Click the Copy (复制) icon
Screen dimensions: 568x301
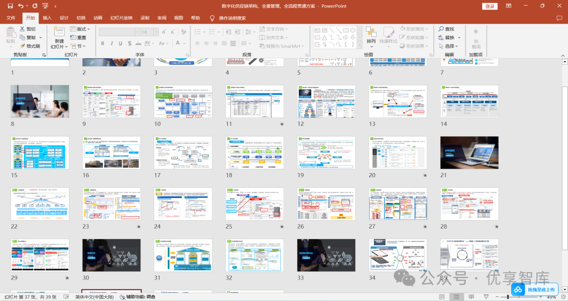(23, 37)
